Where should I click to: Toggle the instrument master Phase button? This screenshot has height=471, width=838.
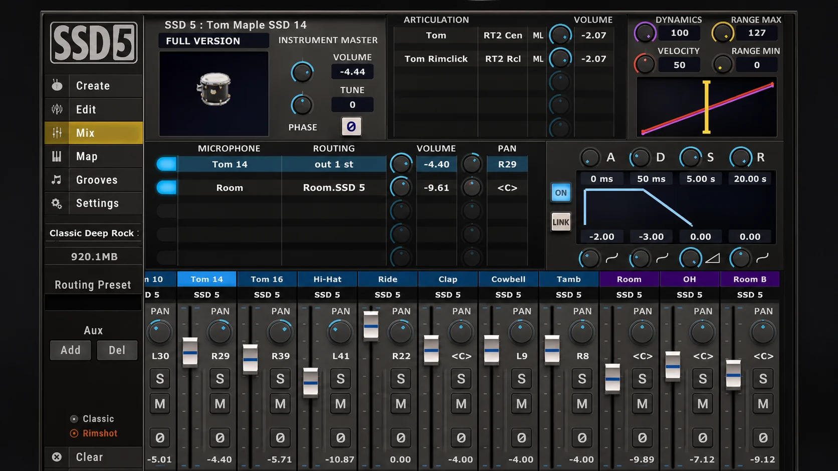[x=351, y=127]
